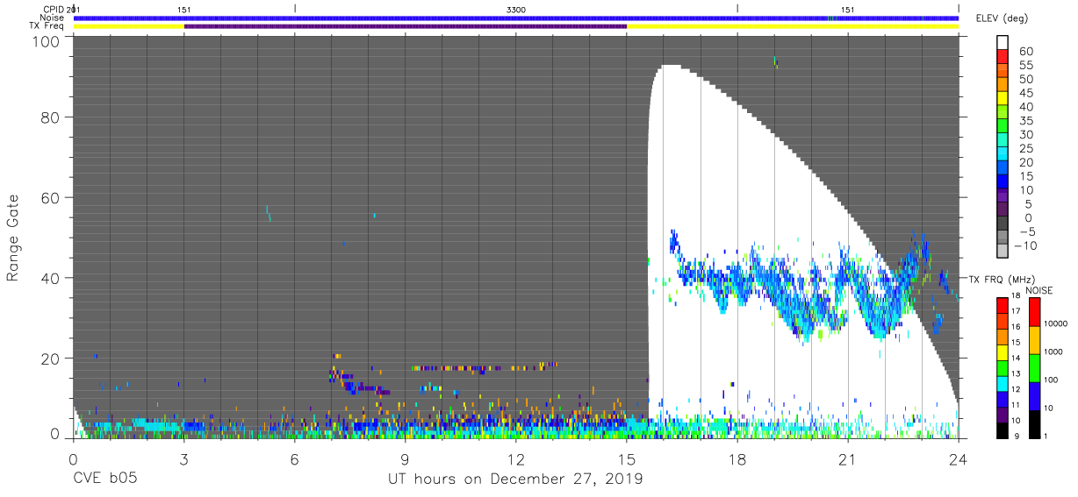The image size is (1078, 497).
Task: Click range gate tick label 20
Action: coord(49,358)
